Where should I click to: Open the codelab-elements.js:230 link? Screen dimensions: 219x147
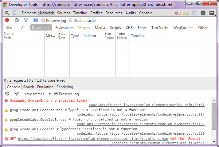(x=141, y=133)
